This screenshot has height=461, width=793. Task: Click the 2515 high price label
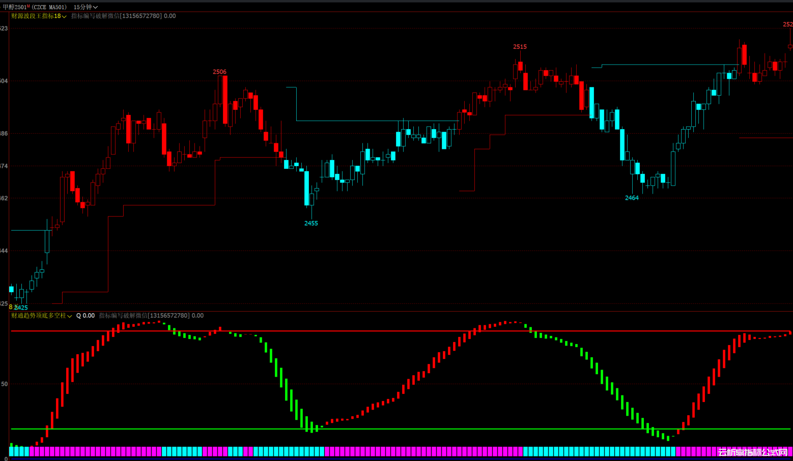click(x=520, y=47)
